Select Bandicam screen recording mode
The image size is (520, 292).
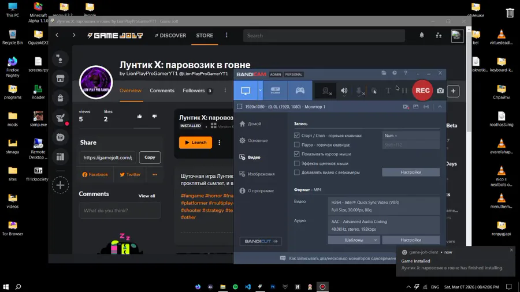[246, 91]
